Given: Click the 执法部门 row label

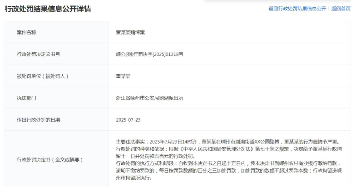Looking at the screenshot, I should click(x=26, y=98).
